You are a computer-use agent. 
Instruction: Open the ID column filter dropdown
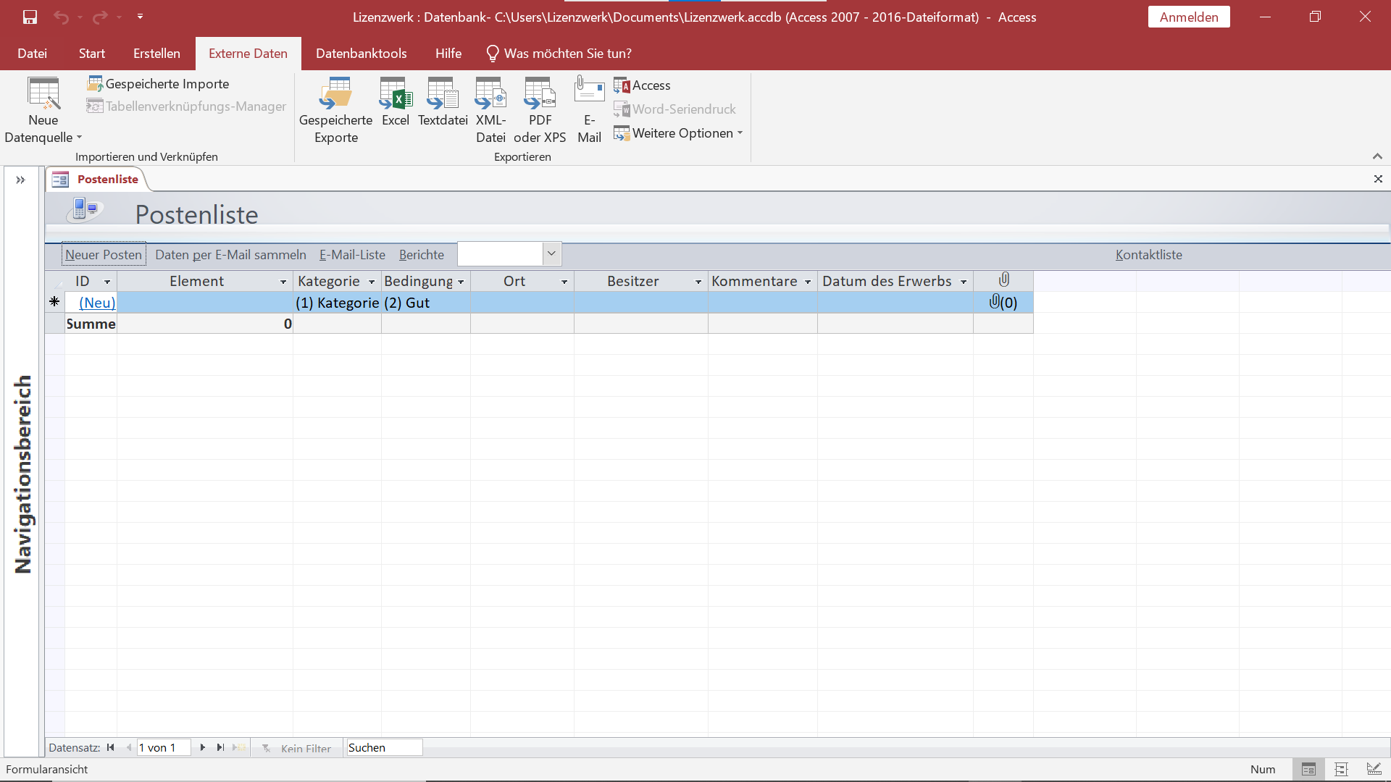pyautogui.click(x=107, y=282)
